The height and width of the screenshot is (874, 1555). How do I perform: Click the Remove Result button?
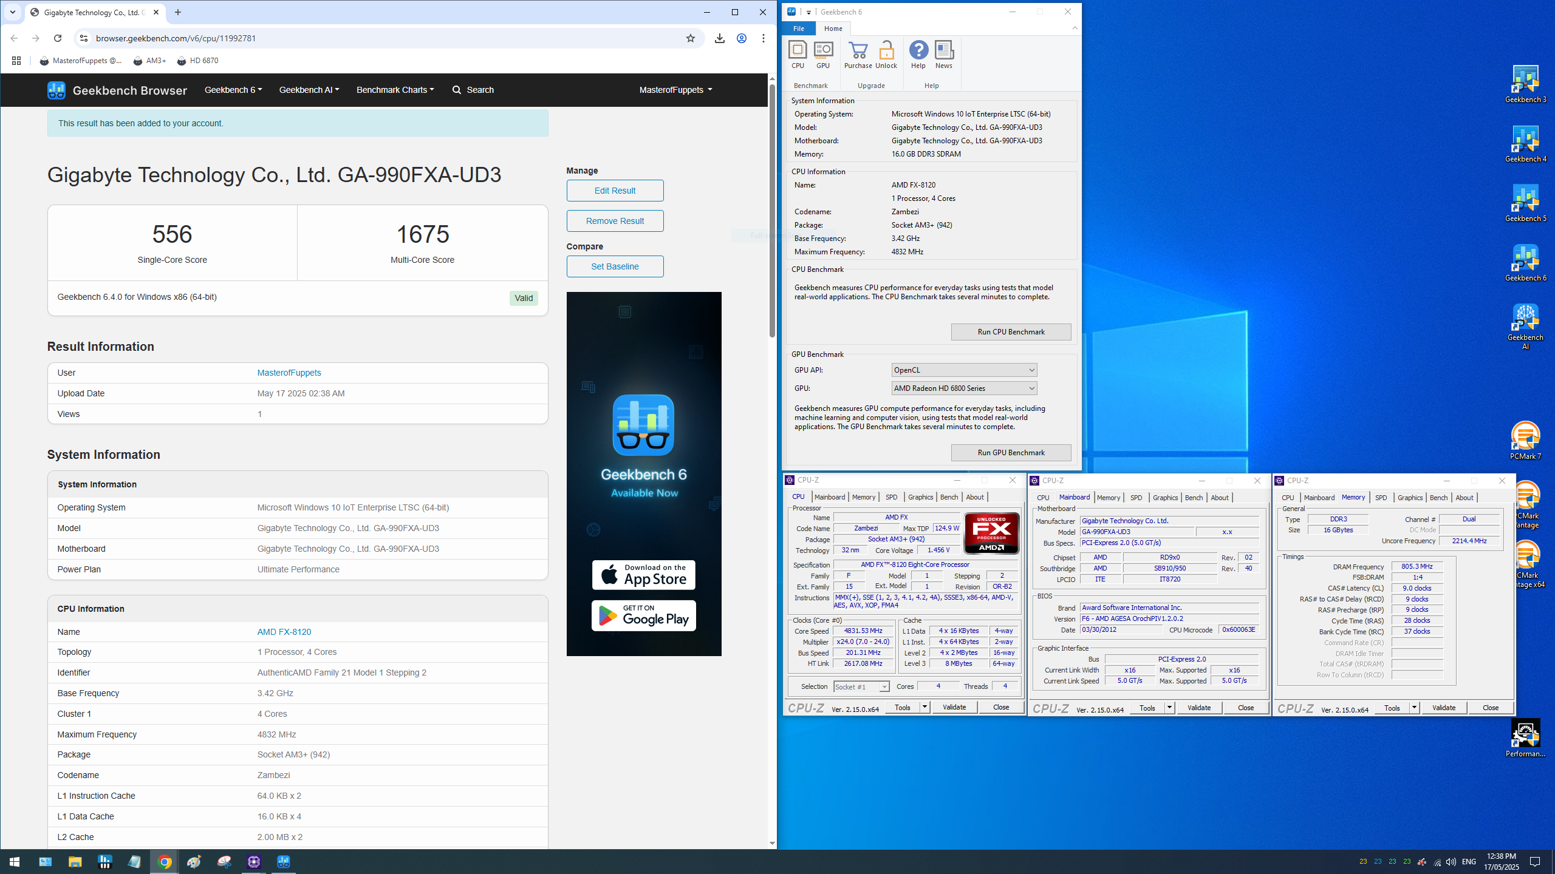615,221
